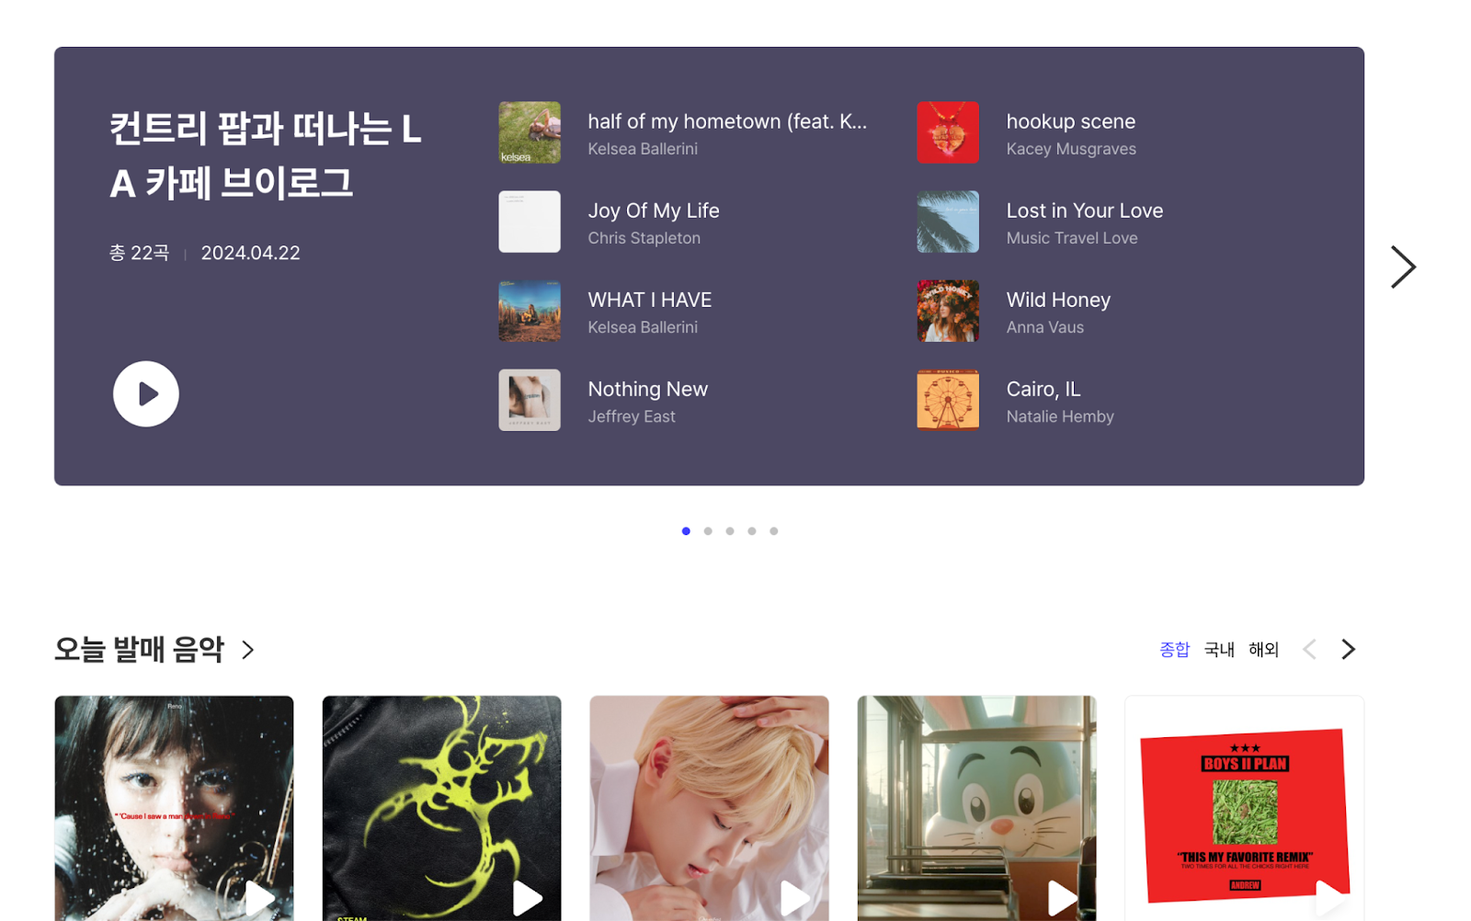Select fifth carousel page dot
Viewport: 1471px width, 921px height.
pos(774,531)
